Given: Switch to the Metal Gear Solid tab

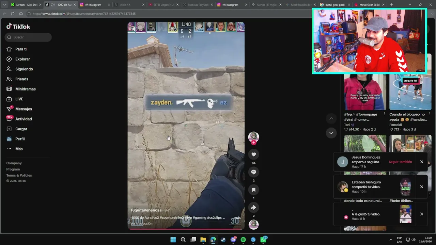Looking at the screenshot, I should click(370, 5).
